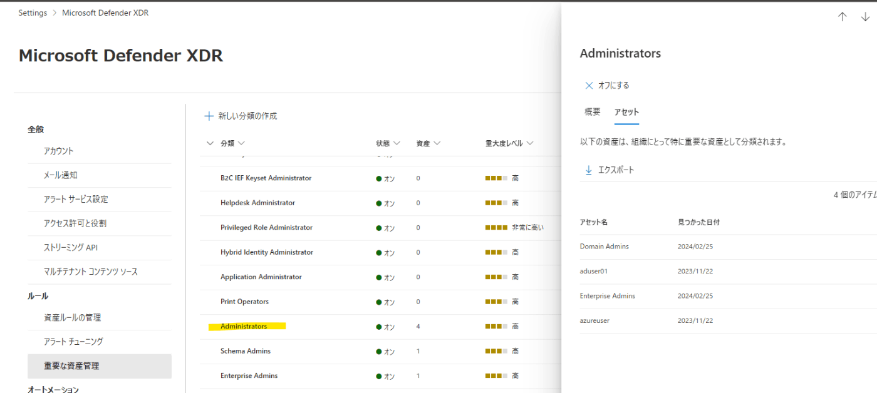Click the download icon beside エクスポート
877x393 pixels.
click(589, 170)
